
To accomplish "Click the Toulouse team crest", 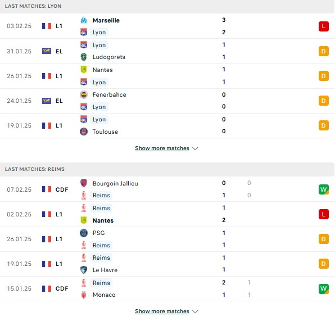I will pyautogui.click(x=84, y=132).
